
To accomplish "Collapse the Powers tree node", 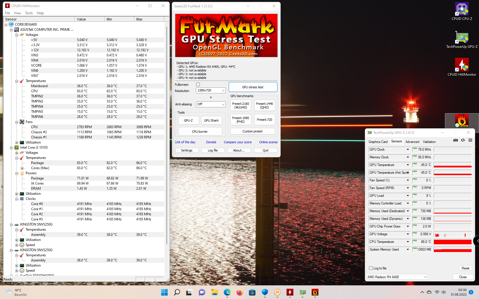I will [17, 173].
